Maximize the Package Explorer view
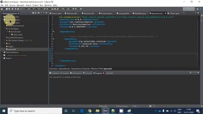This screenshot has width=203, height=114. coord(46,13)
